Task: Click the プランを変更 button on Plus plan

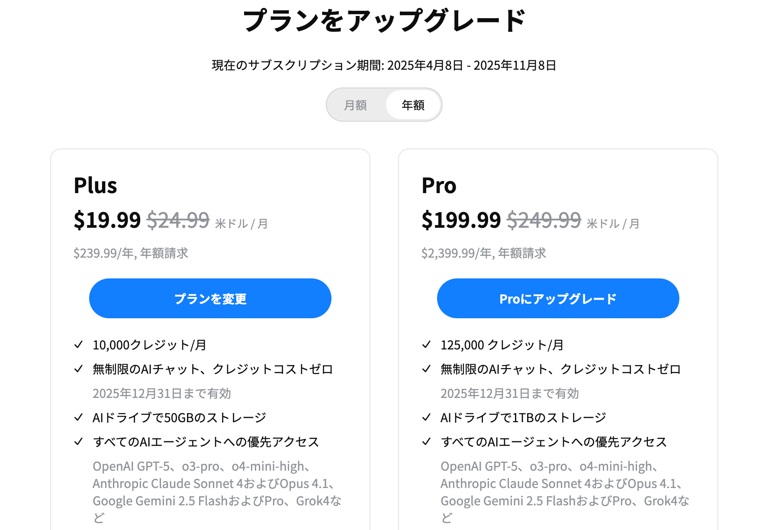Action: 210,298
